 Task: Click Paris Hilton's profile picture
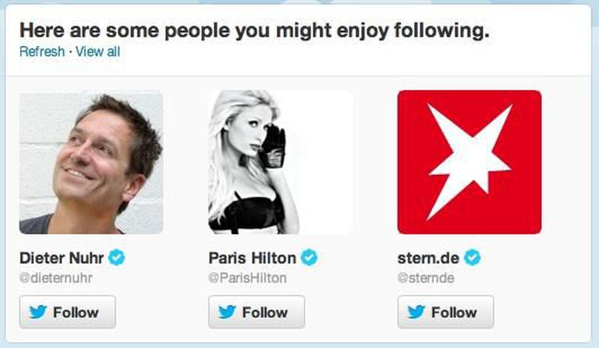[280, 162]
